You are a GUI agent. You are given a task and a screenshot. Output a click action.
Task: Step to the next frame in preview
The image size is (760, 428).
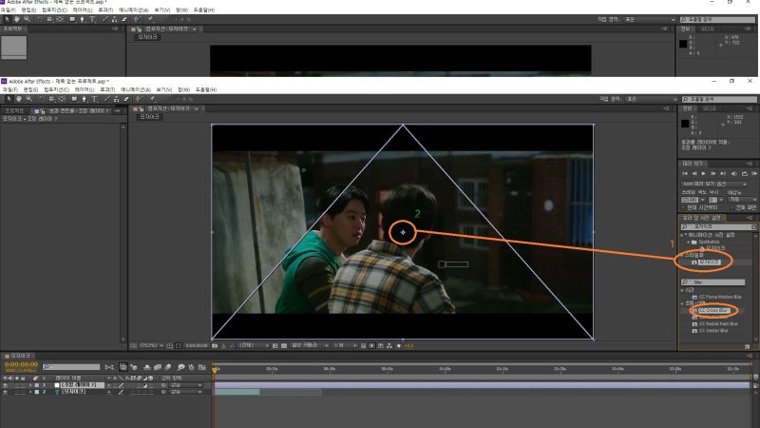pos(713,174)
